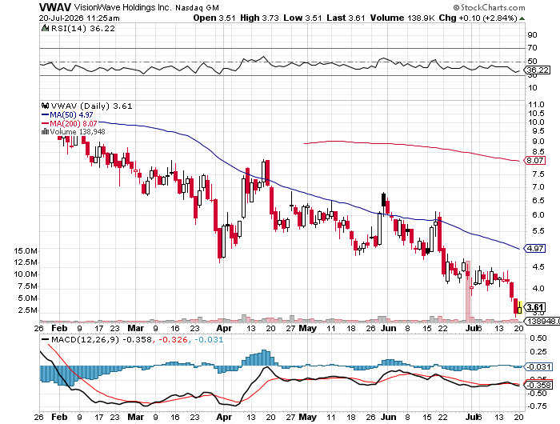Click the MACD -0.358 value tag
This screenshot has width=560, height=424.
538,385
